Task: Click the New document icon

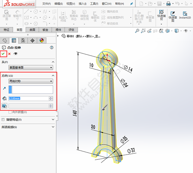Action: tap(141, 4)
